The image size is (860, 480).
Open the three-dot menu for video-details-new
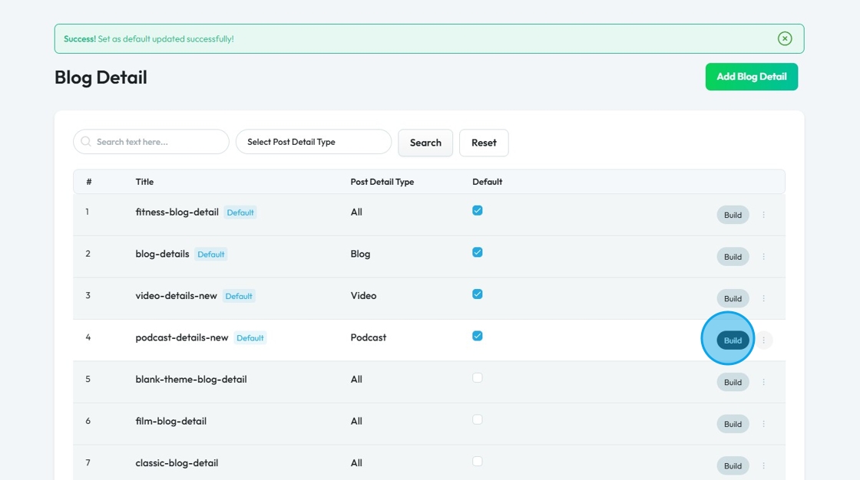(763, 299)
